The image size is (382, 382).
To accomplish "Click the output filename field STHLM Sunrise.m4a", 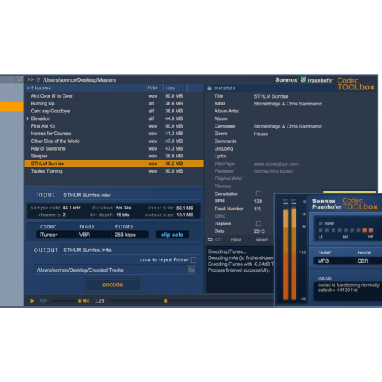I will [131, 250].
